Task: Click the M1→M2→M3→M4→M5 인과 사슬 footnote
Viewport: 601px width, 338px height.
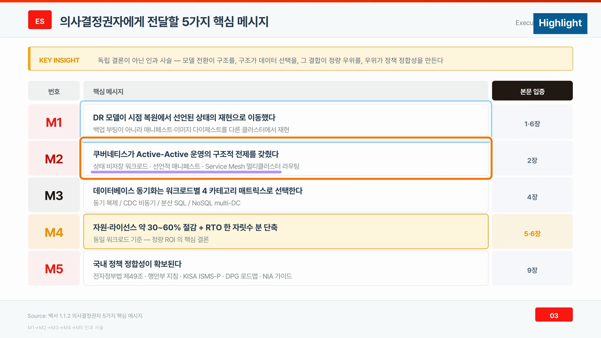Action: point(65,327)
